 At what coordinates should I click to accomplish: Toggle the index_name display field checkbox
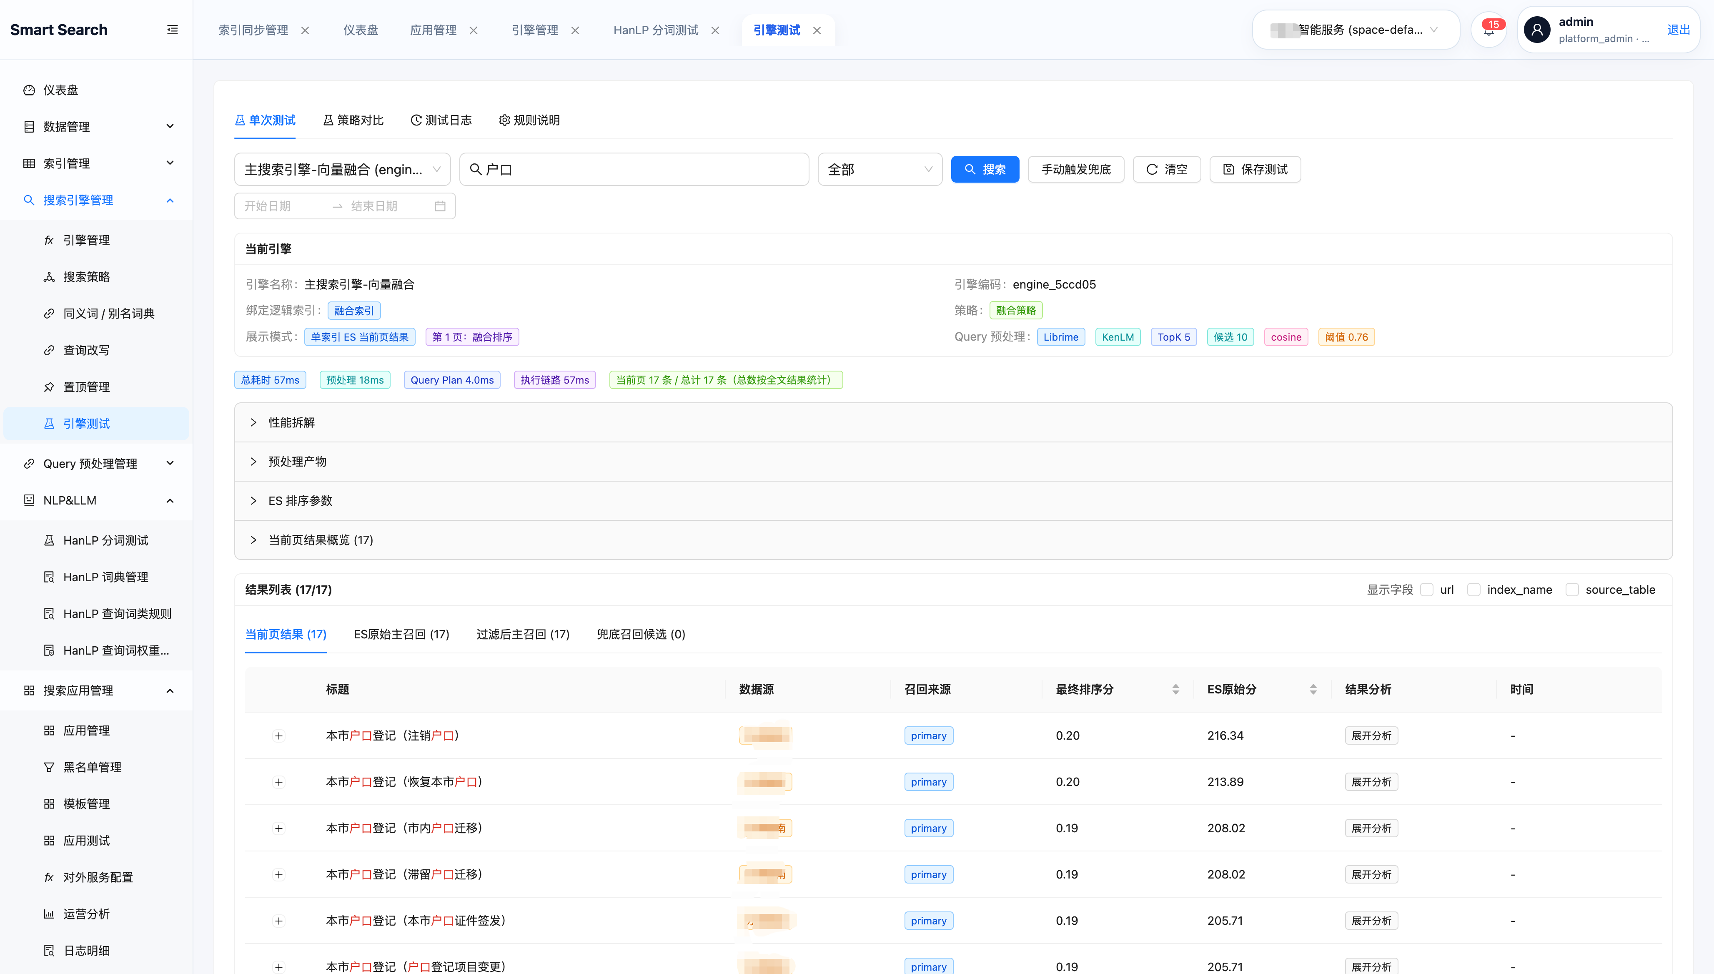point(1473,590)
